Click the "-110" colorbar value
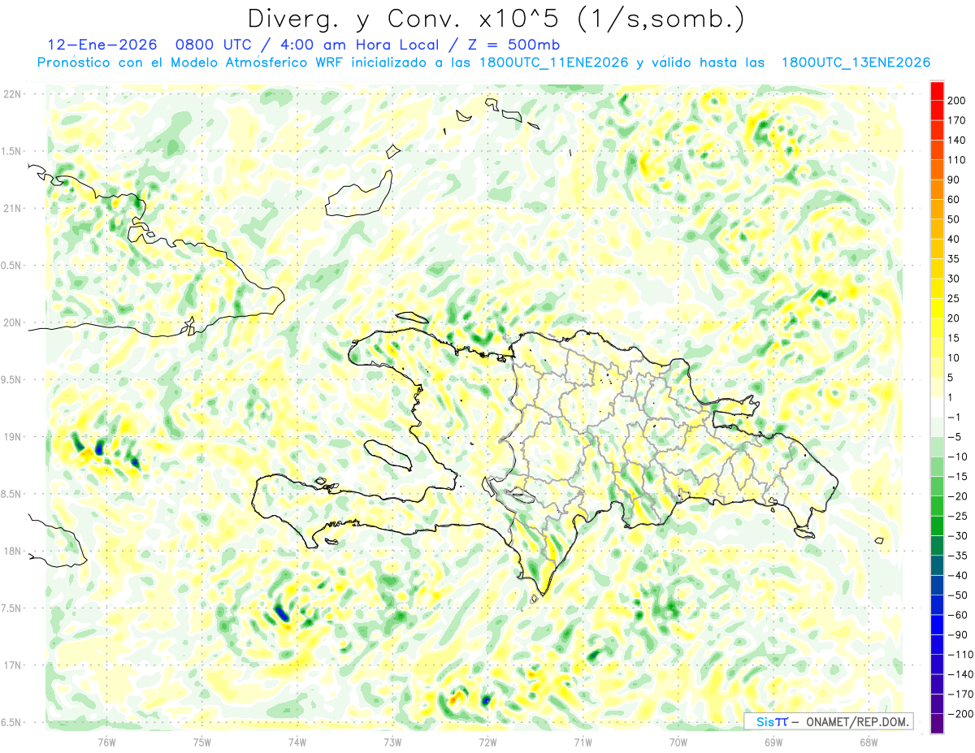The height and width of the screenshot is (753, 975). click(960, 655)
